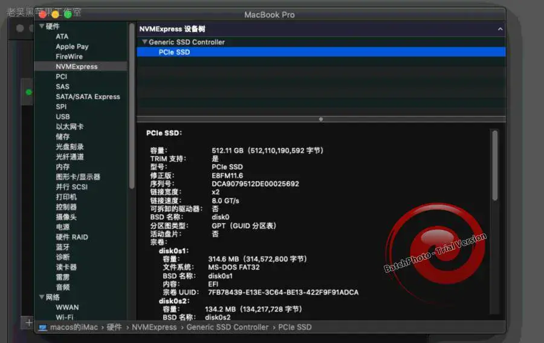Select 硬件 RAID in sidebar
Screen dimensions: 544x343
pos(72,237)
